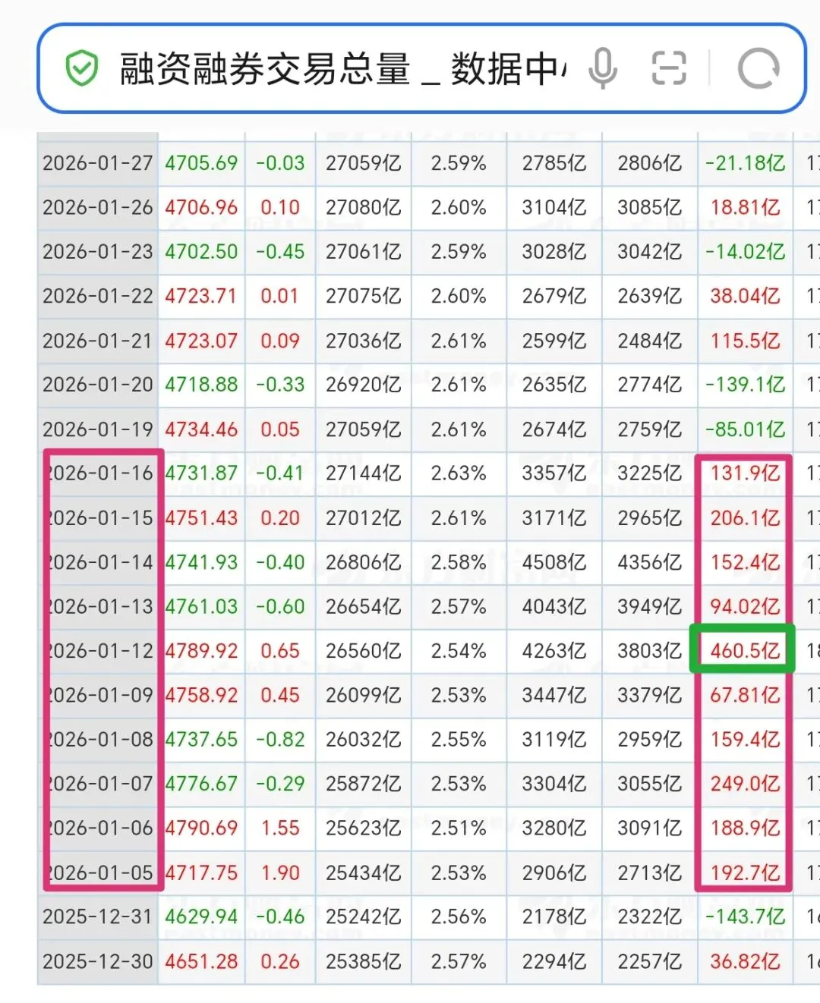Viewport: 820px width, 1003px height.
Task: Click index value 4706.96
Action: pos(201,207)
